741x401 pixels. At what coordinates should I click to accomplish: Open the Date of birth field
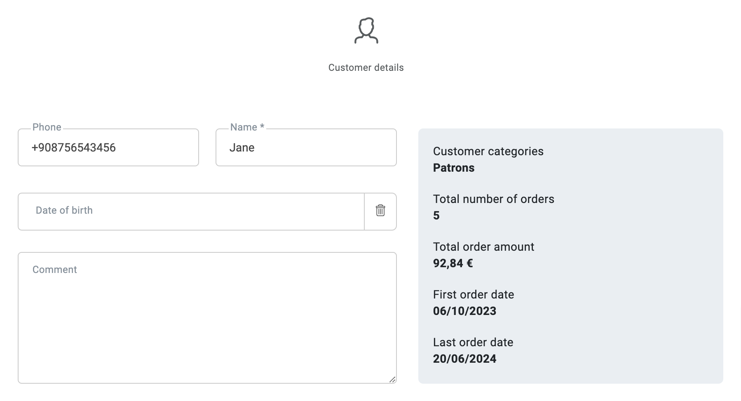(191, 211)
